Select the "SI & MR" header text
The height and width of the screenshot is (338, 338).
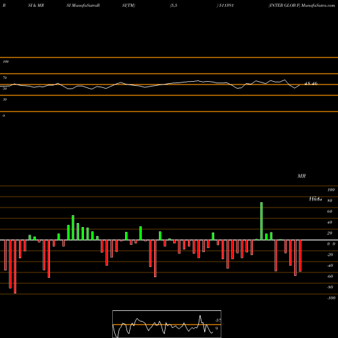(x=36, y=5)
